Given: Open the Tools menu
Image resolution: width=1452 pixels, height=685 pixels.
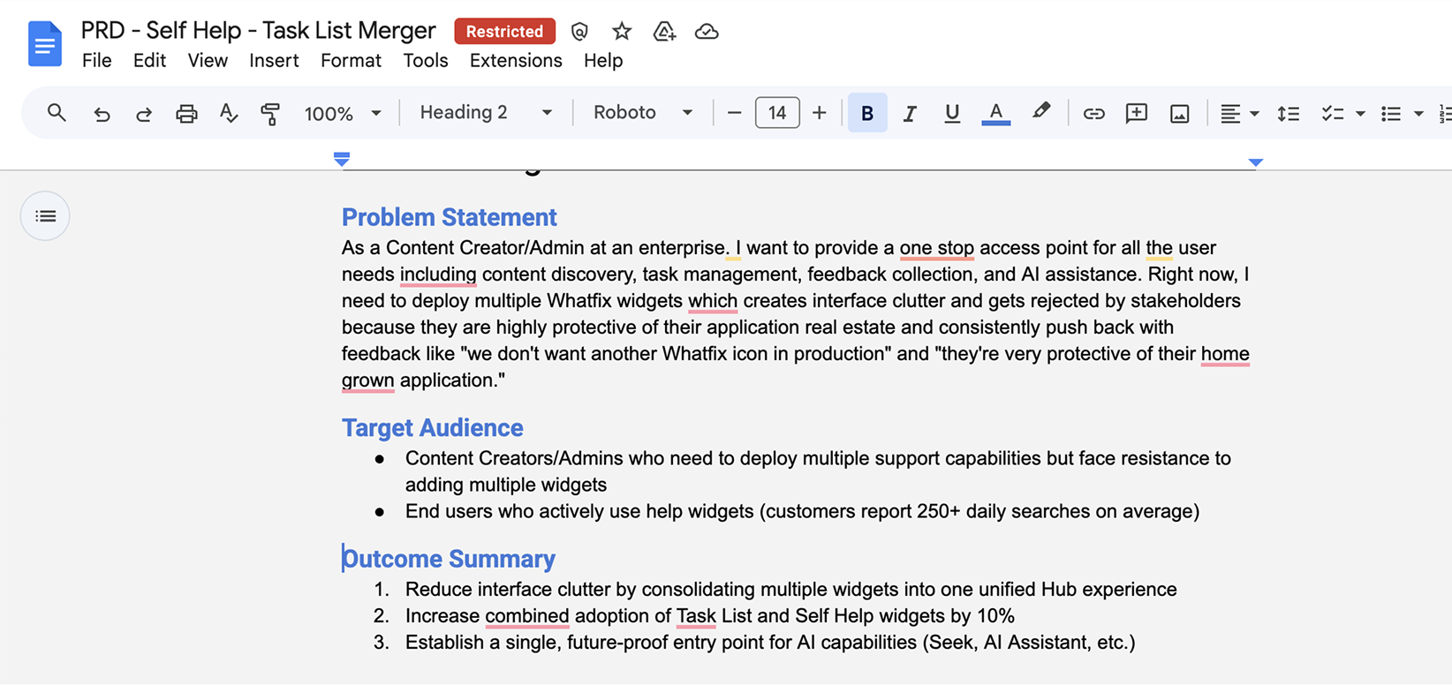Looking at the screenshot, I should tap(426, 60).
